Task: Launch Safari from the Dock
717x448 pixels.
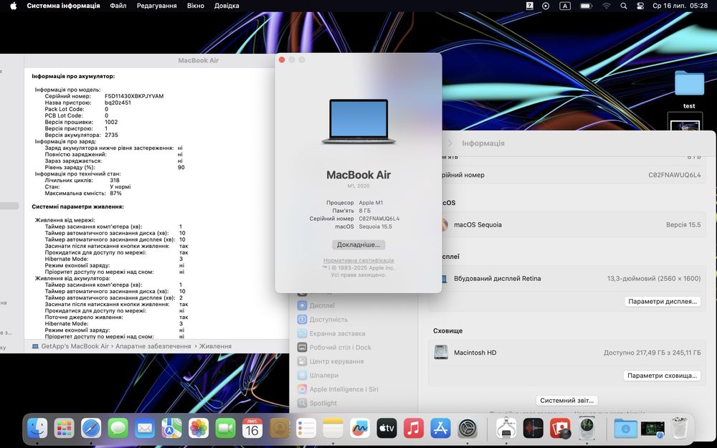Action: pos(91,429)
